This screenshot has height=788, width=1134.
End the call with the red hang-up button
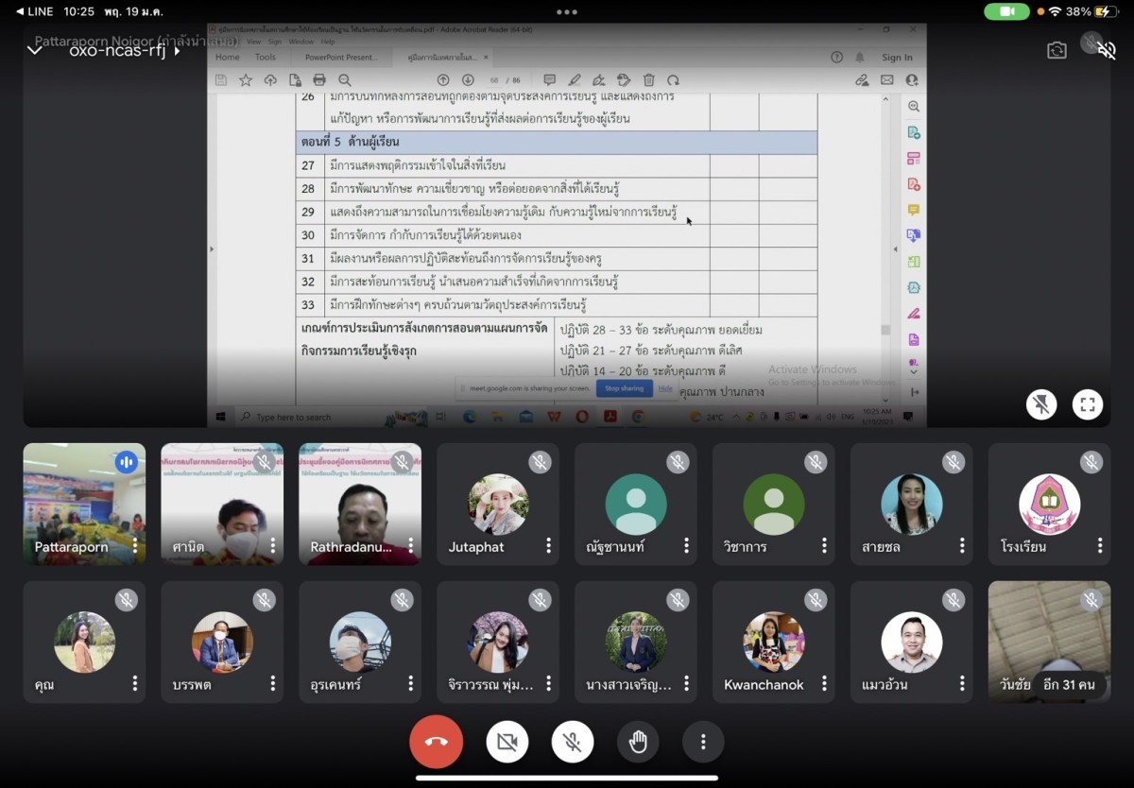436,742
